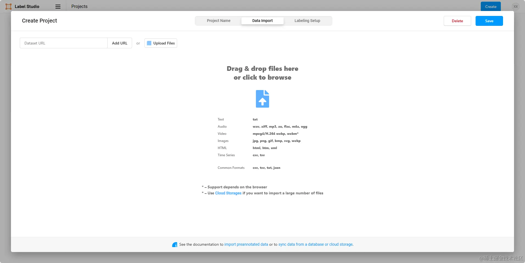The height and width of the screenshot is (263, 525).
Task: Click the user avatar in the top right
Action: [x=515, y=6]
